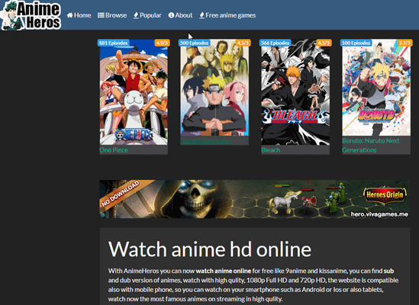Click the Naruto Shippuden poster thumbnail
The image size is (419, 305).
point(214,88)
